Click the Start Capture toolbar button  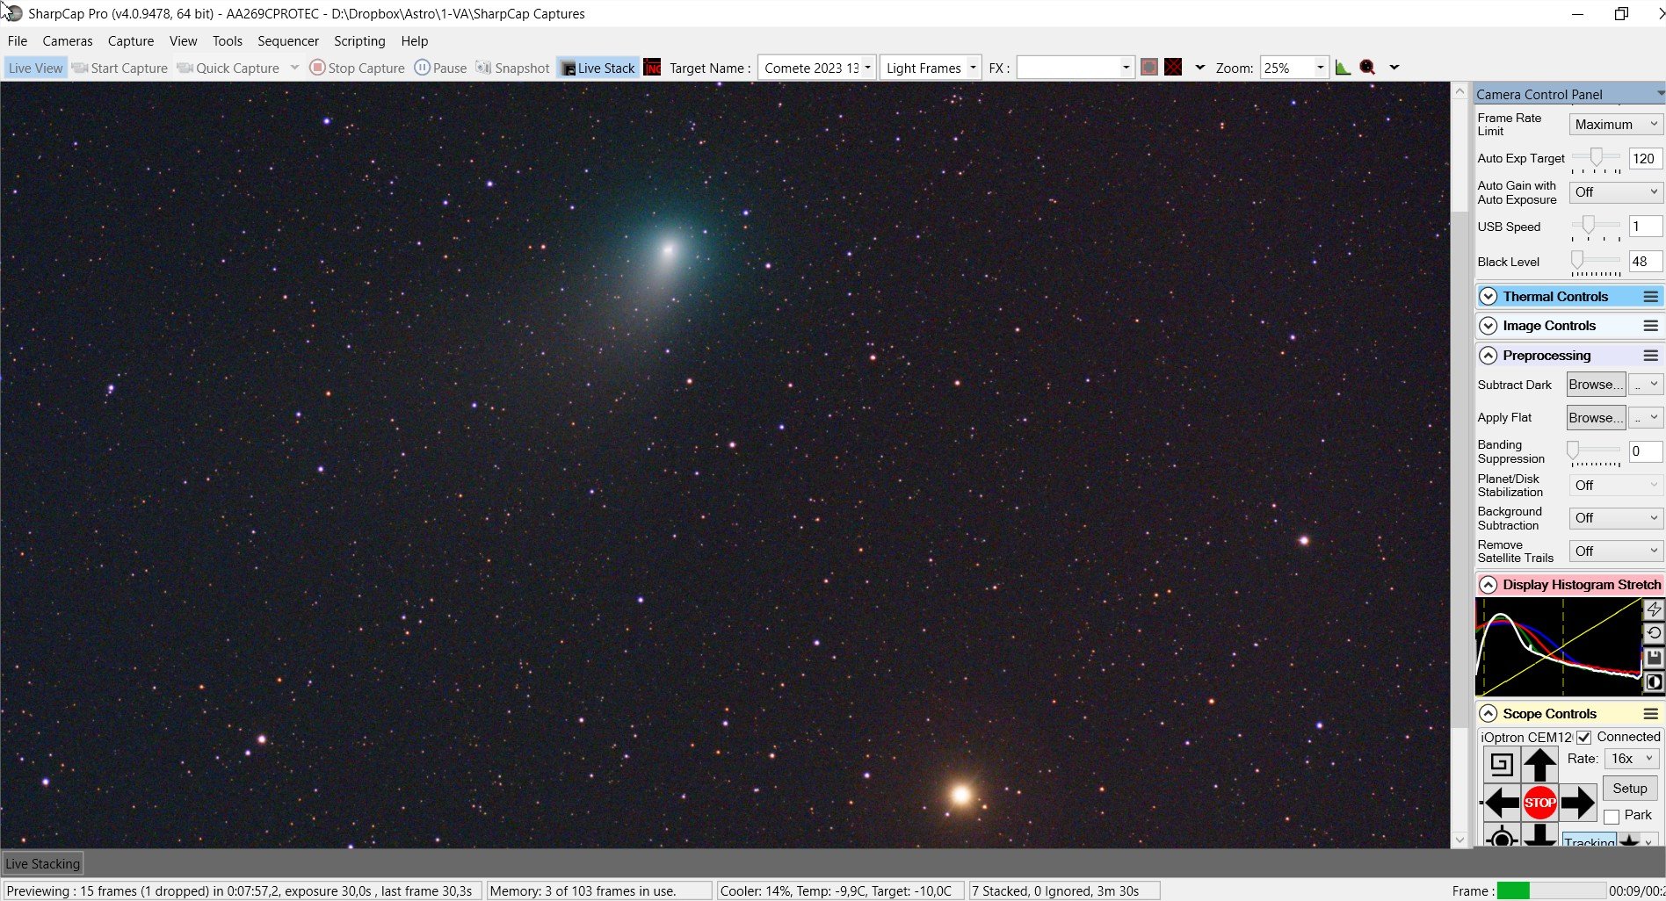click(x=120, y=68)
